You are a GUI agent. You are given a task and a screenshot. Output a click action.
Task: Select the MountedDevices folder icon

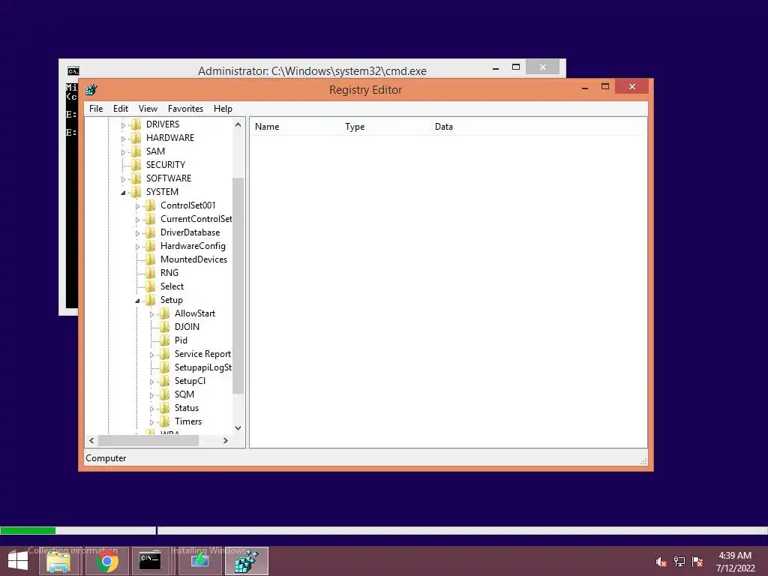click(151, 259)
